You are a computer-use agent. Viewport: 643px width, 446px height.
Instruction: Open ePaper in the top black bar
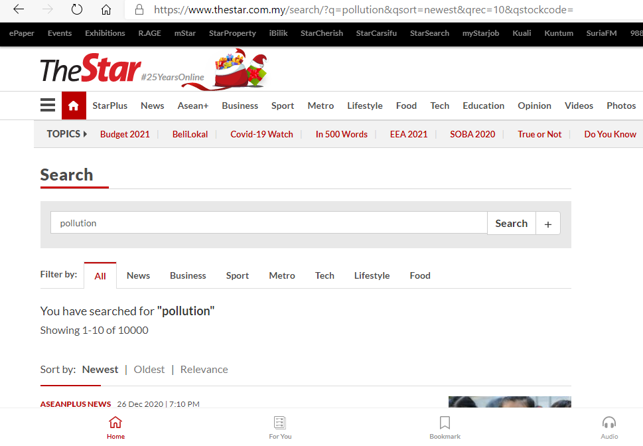click(22, 33)
